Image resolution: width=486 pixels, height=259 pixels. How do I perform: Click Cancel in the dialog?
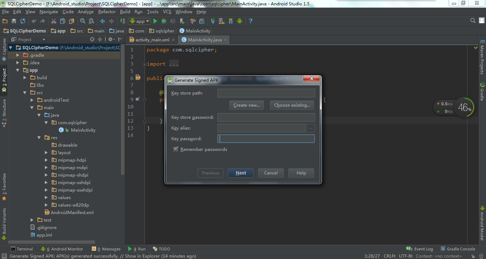(x=271, y=173)
